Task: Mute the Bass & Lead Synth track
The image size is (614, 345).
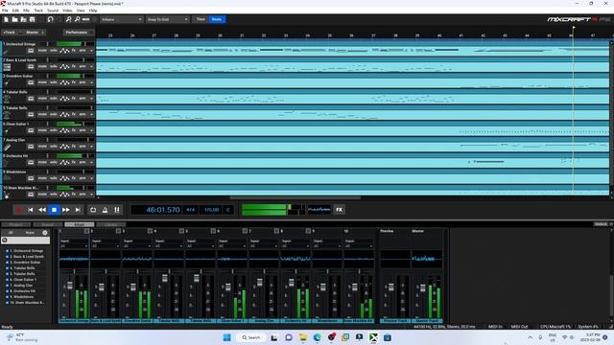Action: pyautogui.click(x=42, y=67)
